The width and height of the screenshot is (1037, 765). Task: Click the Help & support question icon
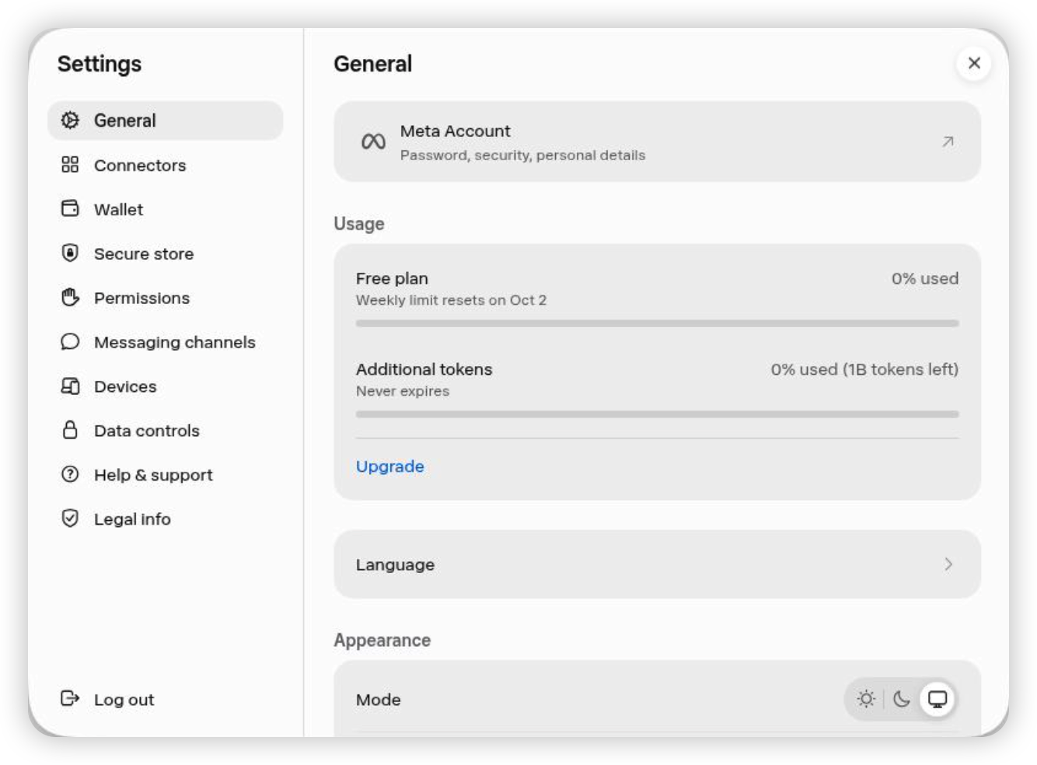pyautogui.click(x=70, y=474)
